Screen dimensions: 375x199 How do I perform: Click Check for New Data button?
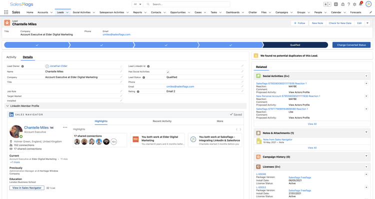[340, 23]
